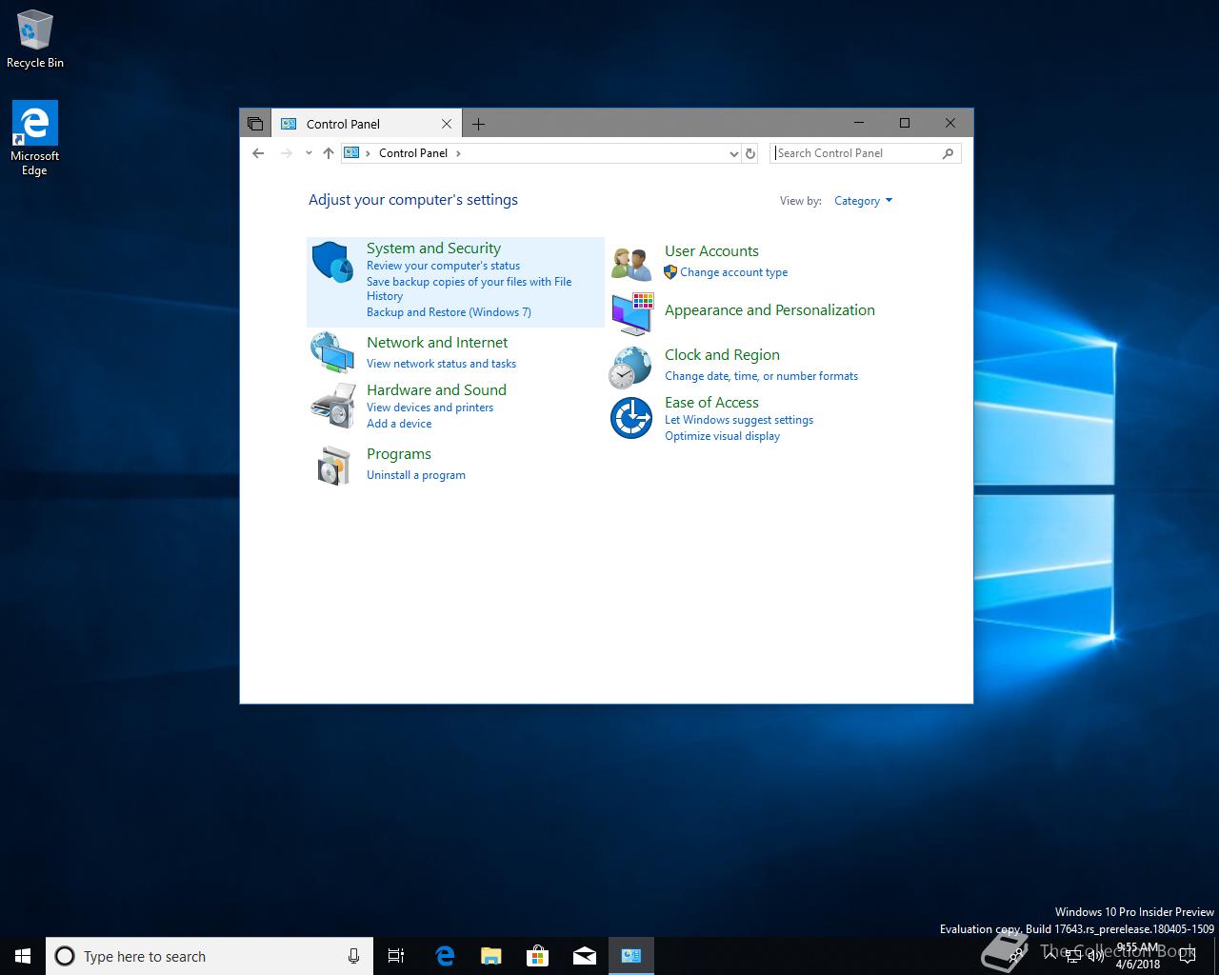Click Optimize visual display link

coord(722,436)
